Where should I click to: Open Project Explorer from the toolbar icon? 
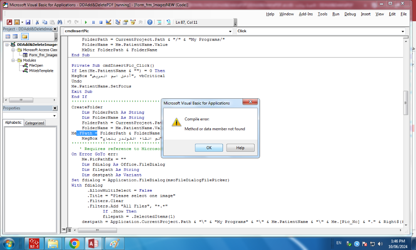[x=118, y=22]
